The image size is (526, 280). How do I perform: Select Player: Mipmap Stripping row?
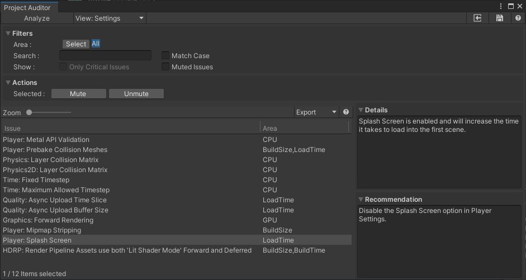(x=177, y=230)
